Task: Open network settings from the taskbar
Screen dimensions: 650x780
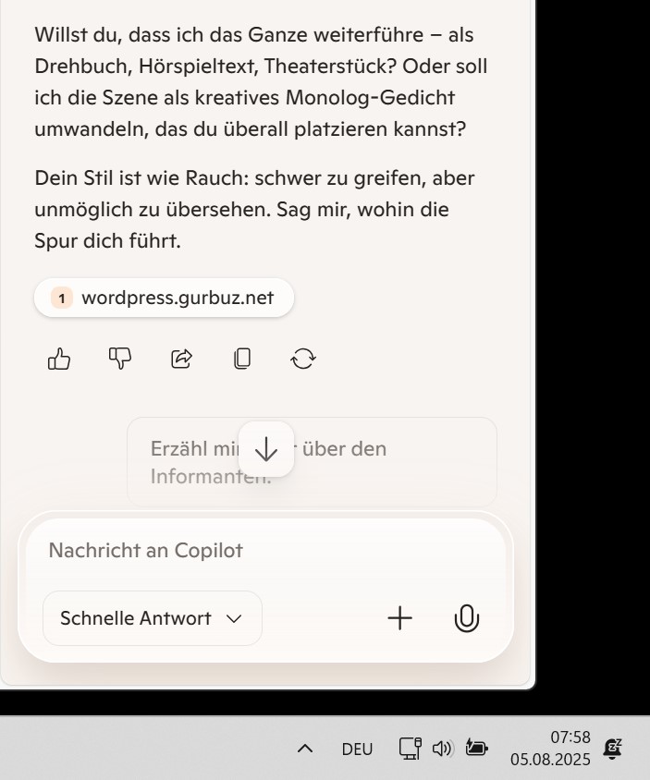Action: 411,749
